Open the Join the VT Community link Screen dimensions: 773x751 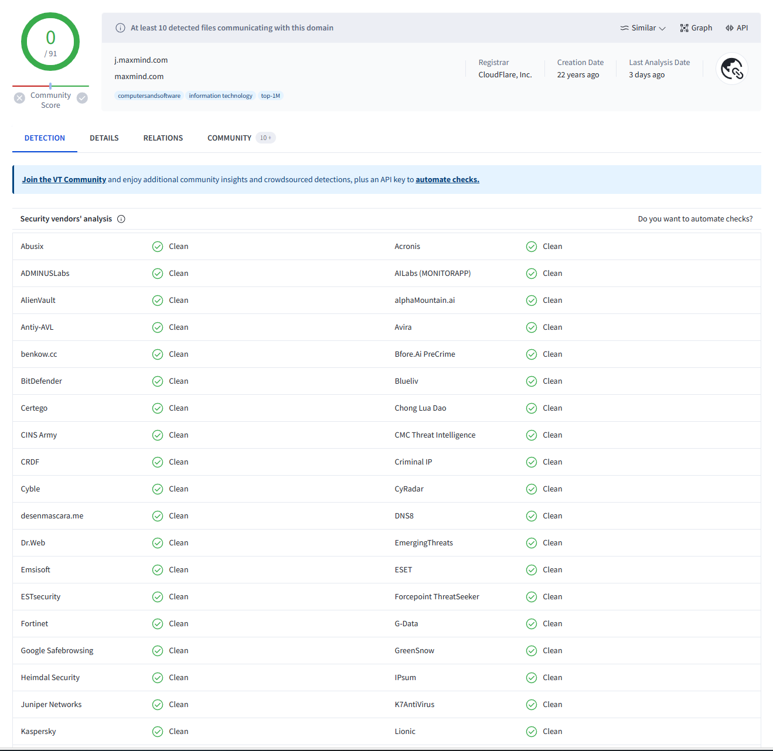point(64,180)
